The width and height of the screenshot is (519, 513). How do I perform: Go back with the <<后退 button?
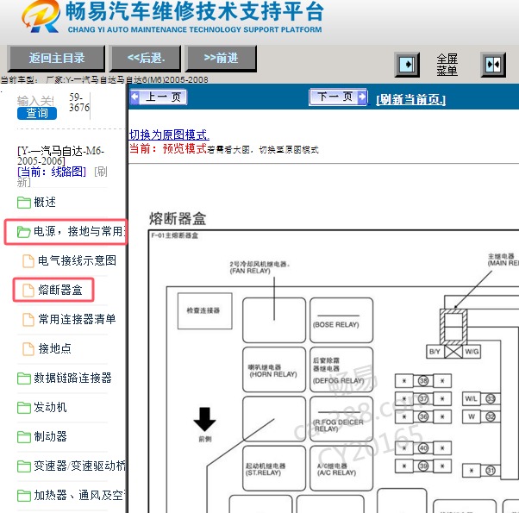pyautogui.click(x=146, y=59)
